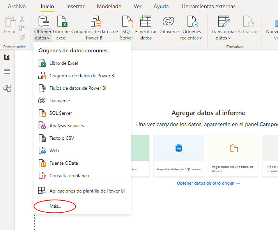
Task: Click the Orígenes recientes ribbon icon
Action: tap(192, 21)
